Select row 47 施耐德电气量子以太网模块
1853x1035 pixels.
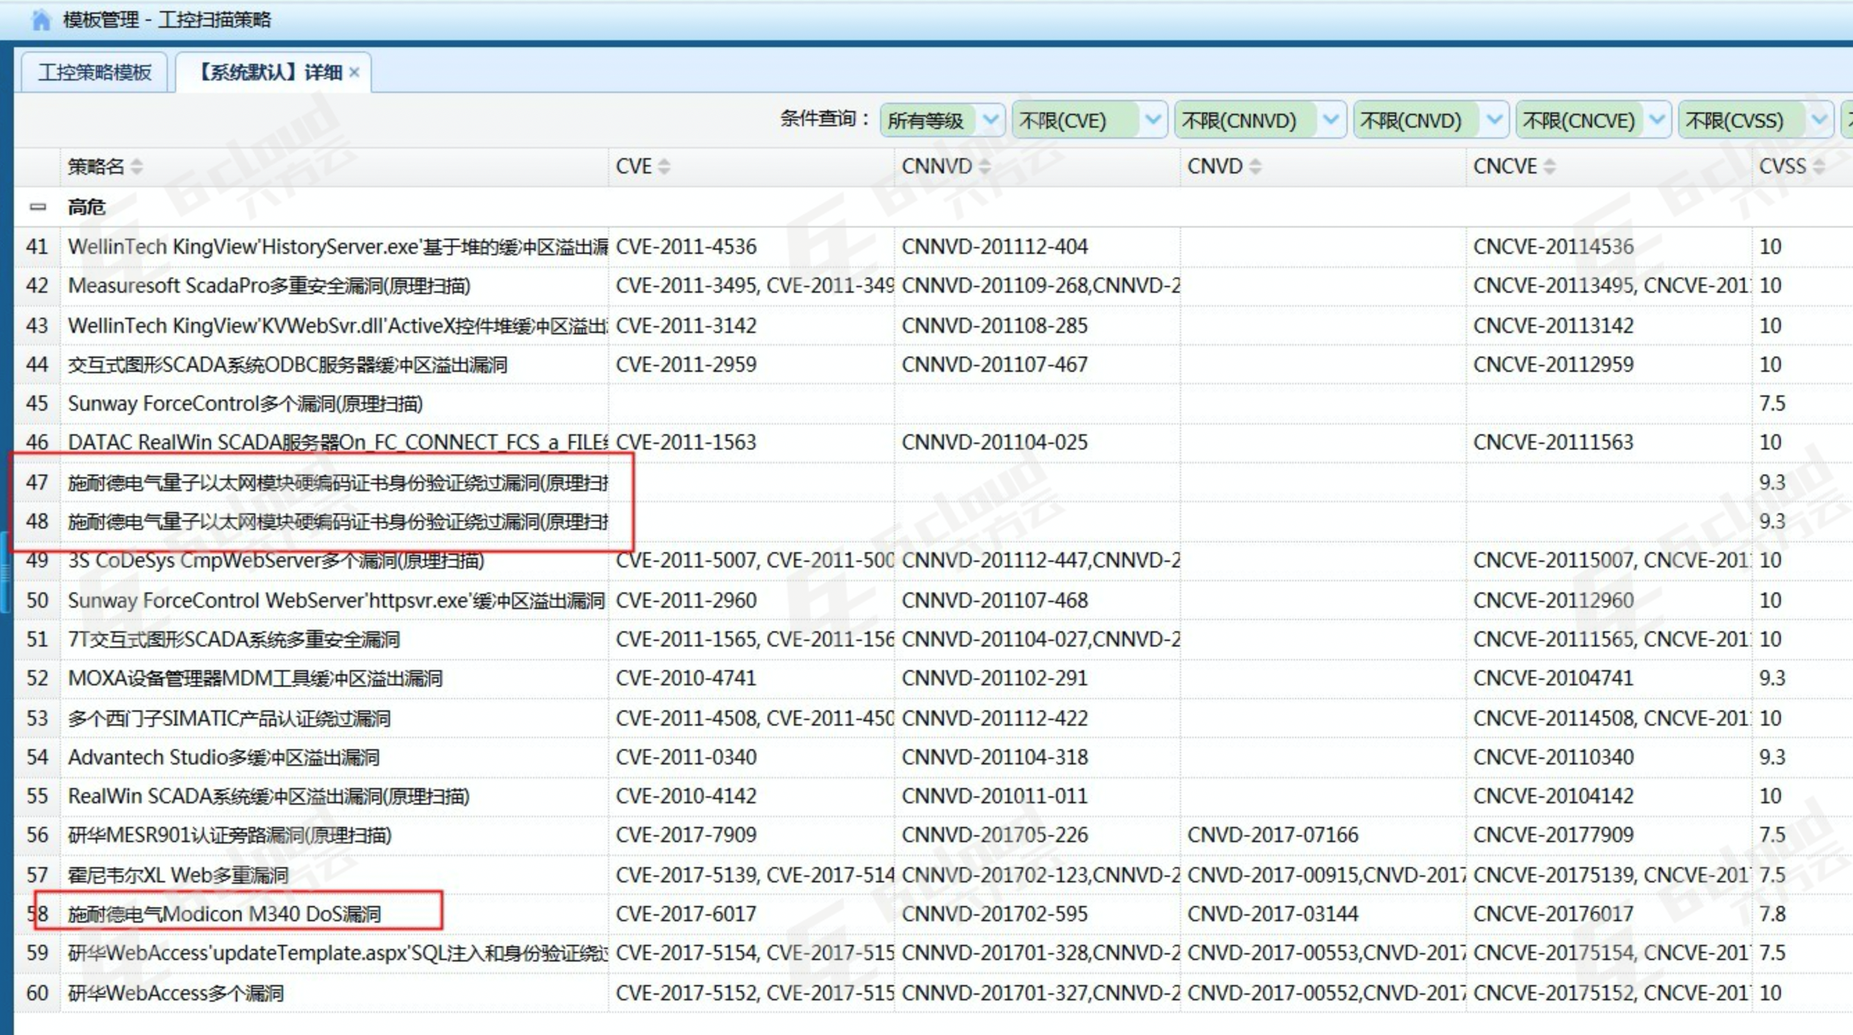[x=933, y=482]
